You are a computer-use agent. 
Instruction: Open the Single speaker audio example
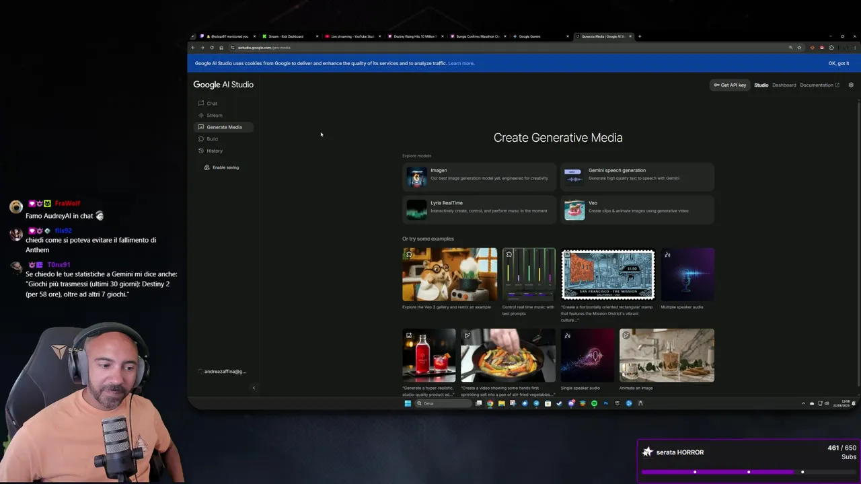587,355
